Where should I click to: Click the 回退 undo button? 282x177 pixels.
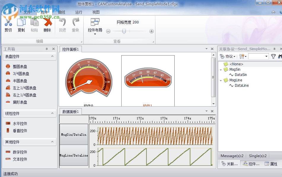point(62,25)
